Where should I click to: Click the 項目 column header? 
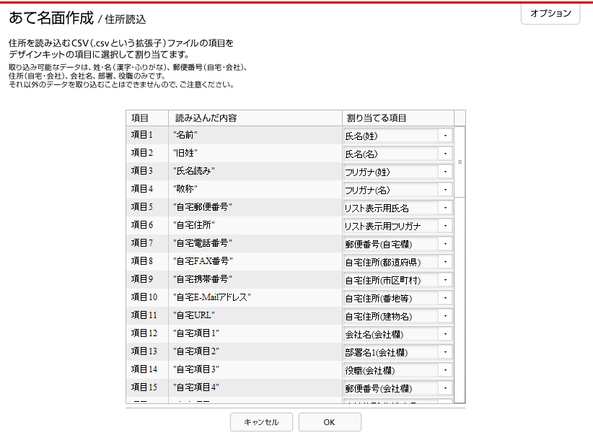(147, 118)
